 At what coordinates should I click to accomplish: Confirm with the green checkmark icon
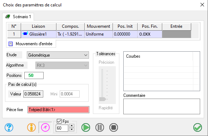tap(198, 127)
